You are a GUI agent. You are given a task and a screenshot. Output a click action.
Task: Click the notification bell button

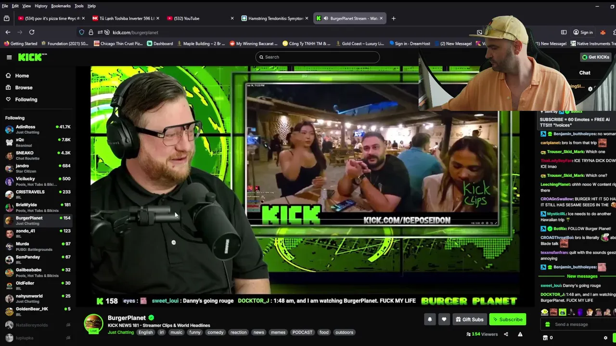[430, 319]
